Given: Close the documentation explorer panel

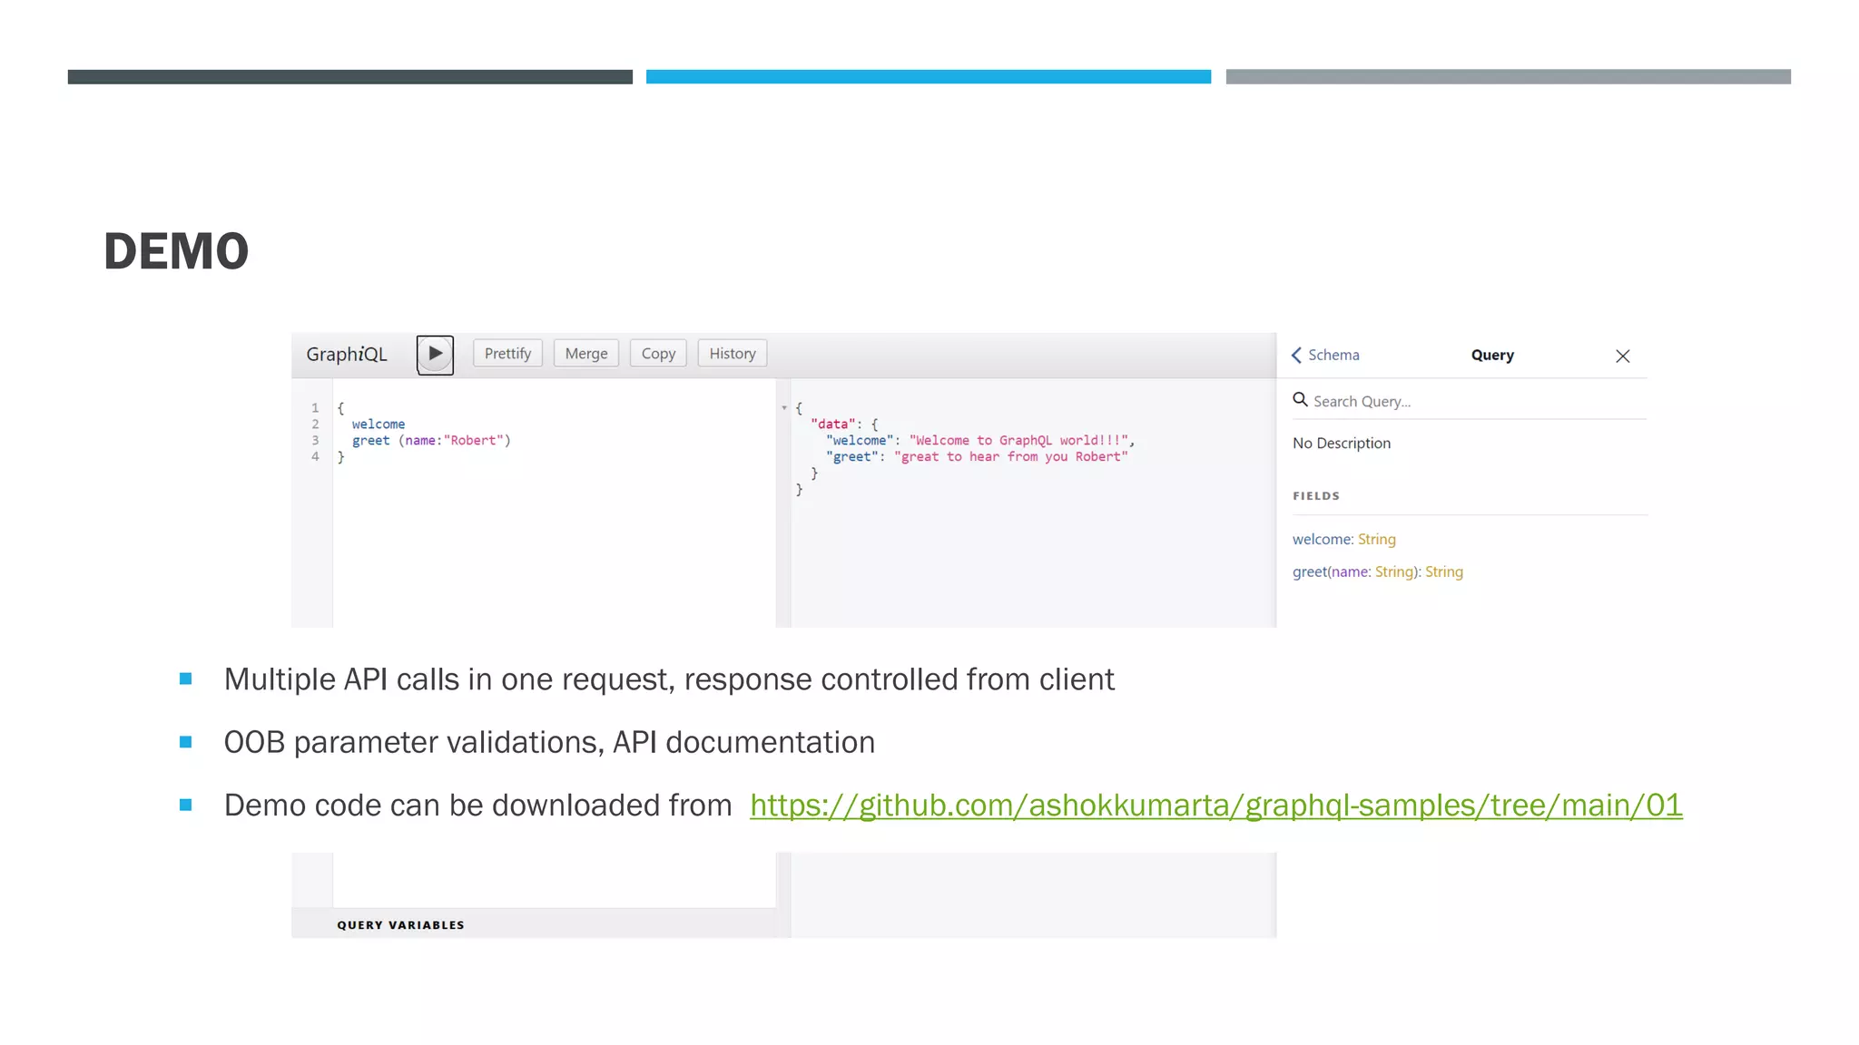Looking at the screenshot, I should 1622,356.
